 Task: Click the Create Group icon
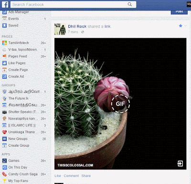tap(4, 145)
